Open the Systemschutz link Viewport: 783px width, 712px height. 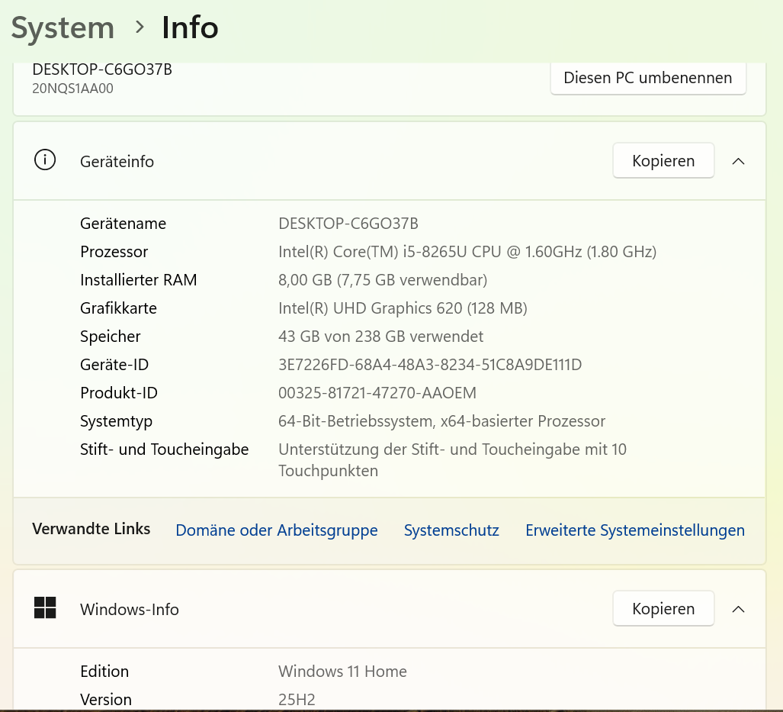coord(451,530)
